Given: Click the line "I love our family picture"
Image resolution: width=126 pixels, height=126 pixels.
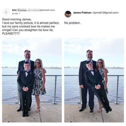Looking at the screenshot, I should pyautogui.click(x=31, y=23).
